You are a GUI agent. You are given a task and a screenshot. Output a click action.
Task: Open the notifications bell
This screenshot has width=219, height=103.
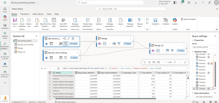point(182,3)
